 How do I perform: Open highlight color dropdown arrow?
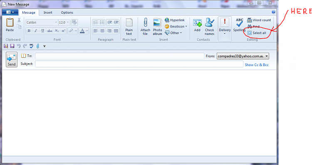tap(76, 31)
